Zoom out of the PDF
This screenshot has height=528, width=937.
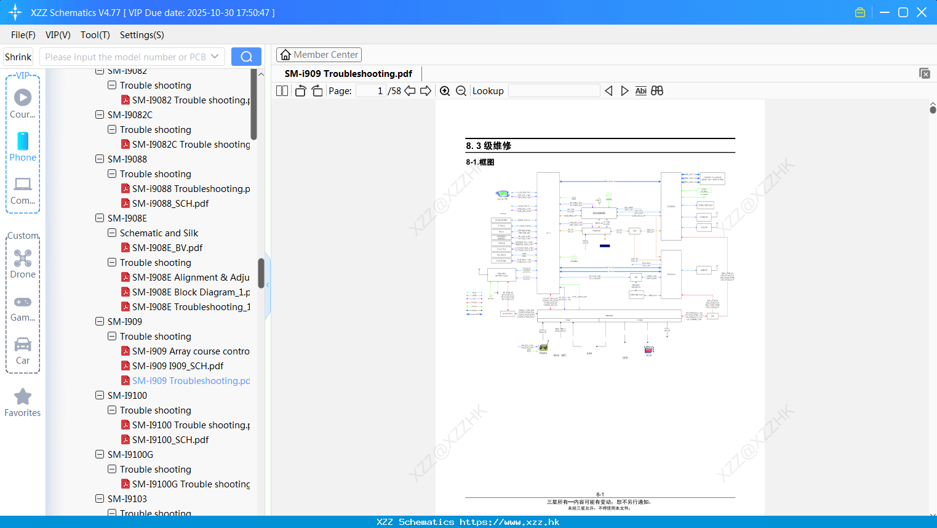(x=461, y=90)
